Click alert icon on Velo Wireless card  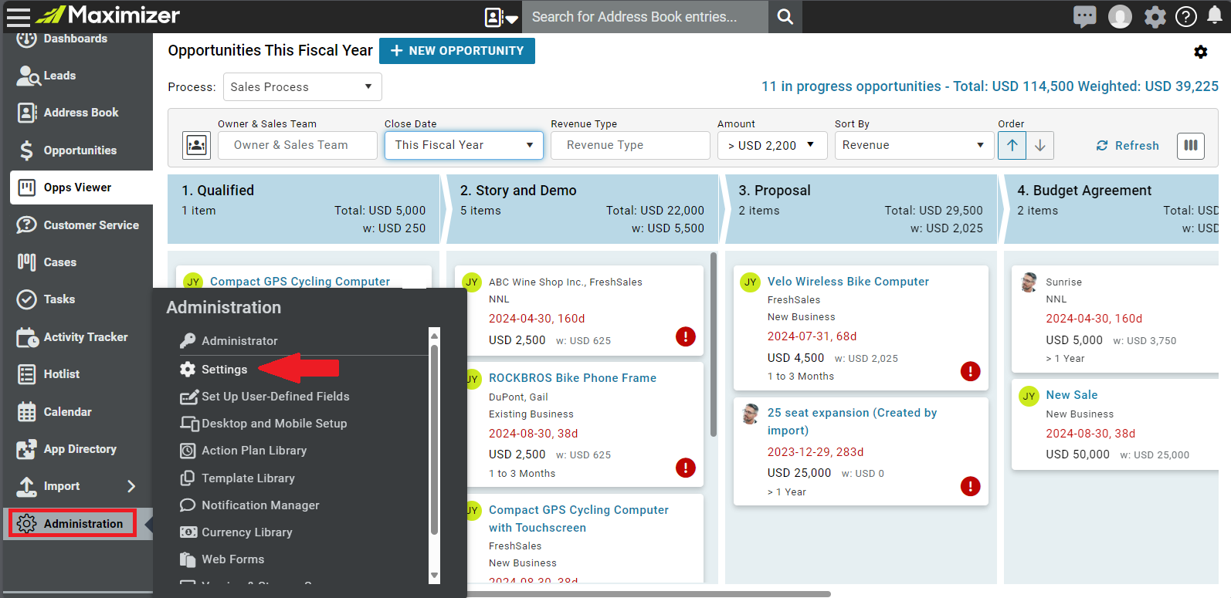[970, 371]
